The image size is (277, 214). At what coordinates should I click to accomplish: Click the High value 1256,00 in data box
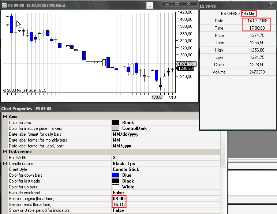(257, 50)
